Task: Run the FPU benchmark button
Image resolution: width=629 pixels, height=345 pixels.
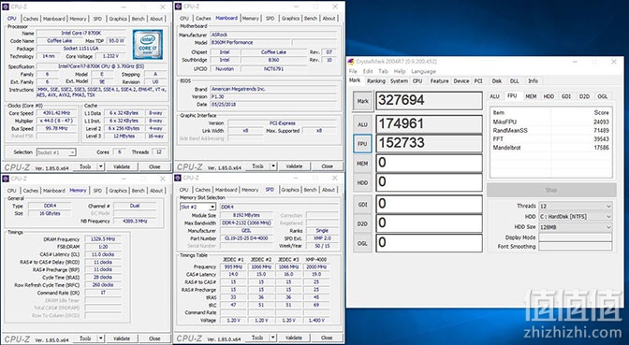Action: point(362,143)
